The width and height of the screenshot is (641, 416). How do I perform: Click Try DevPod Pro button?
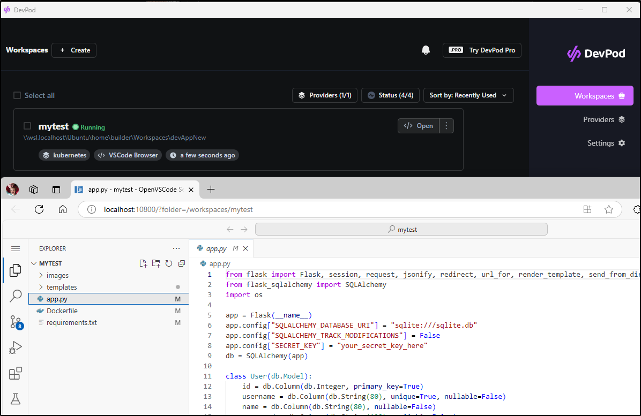coord(482,50)
